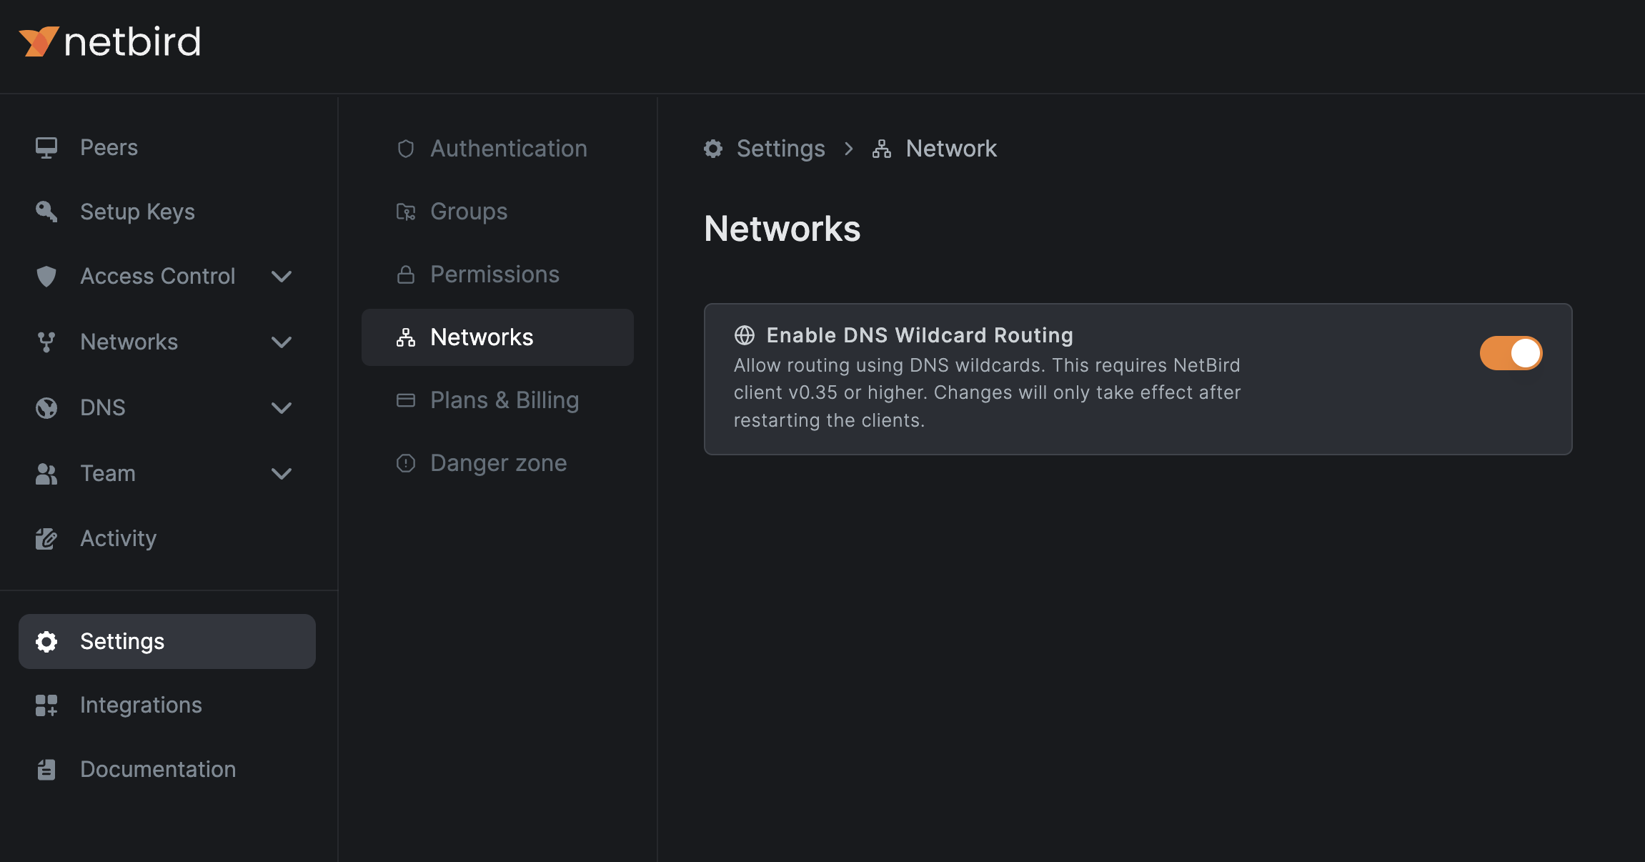The image size is (1645, 862).
Task: Click the Activity pencil icon
Action: coord(46,538)
